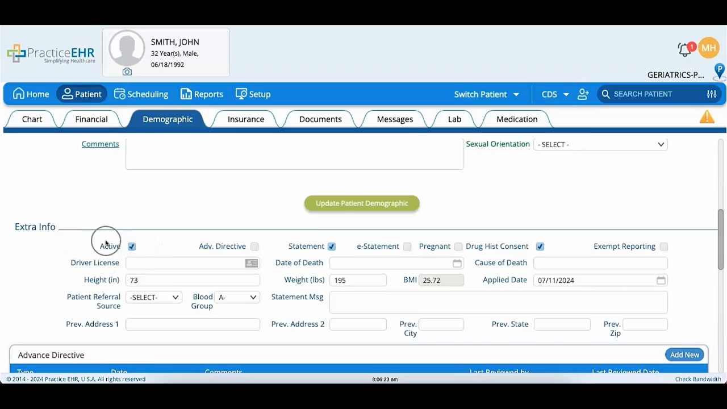Click the BMI value field
The image size is (727, 409).
[441, 280]
